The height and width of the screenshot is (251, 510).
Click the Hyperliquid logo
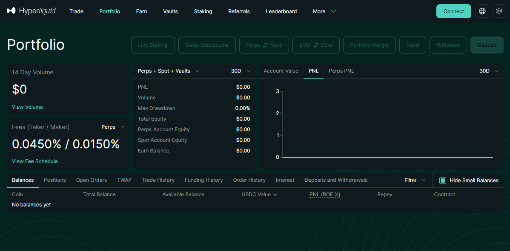(x=31, y=11)
